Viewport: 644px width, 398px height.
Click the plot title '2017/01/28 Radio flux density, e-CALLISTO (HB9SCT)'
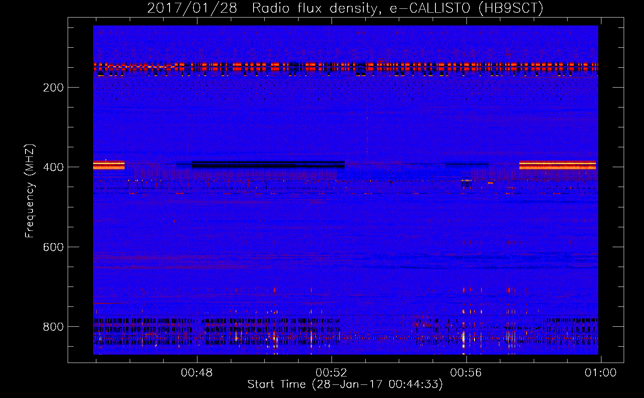(345, 8)
